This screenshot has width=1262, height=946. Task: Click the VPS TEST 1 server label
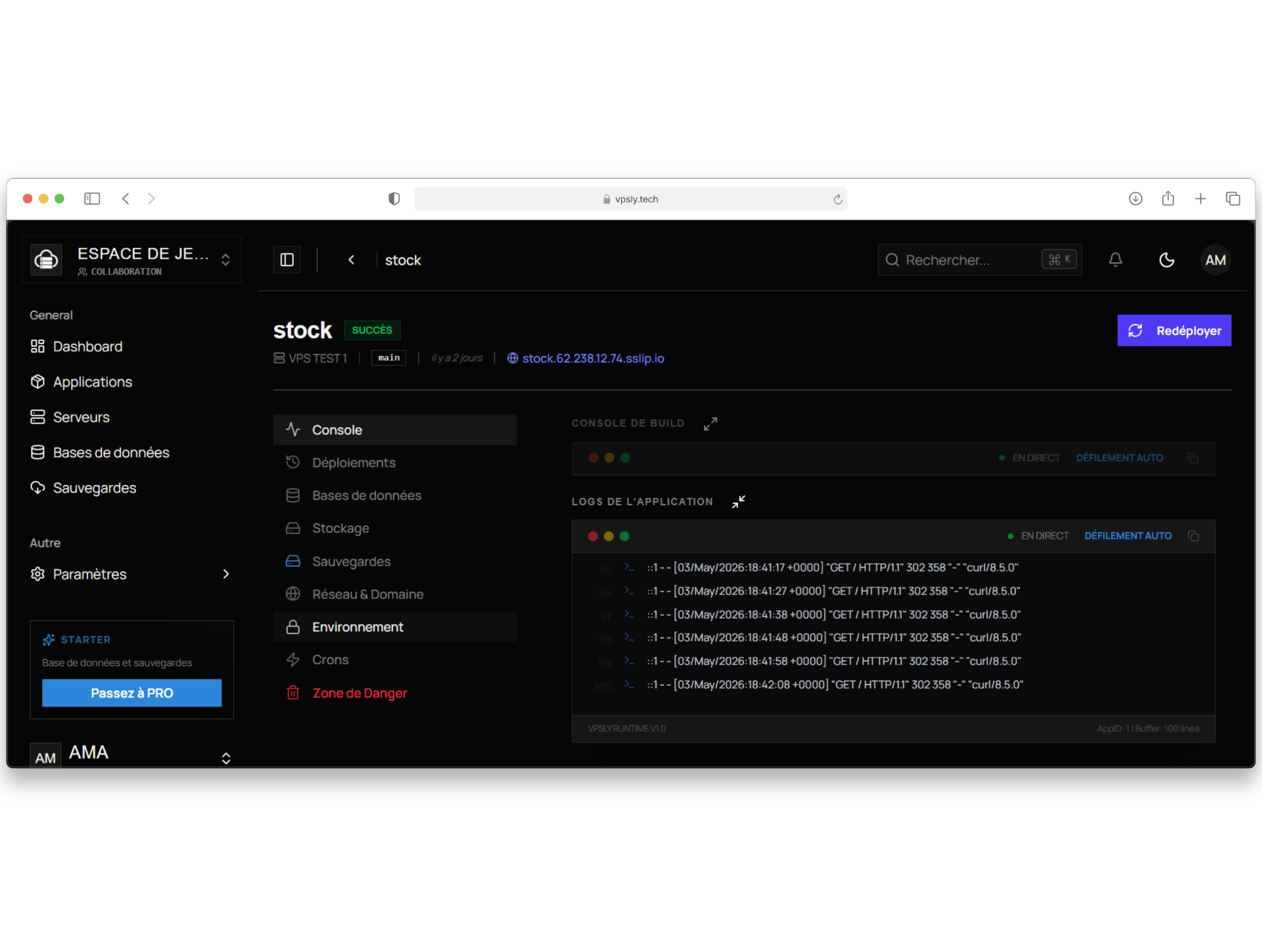click(x=310, y=358)
